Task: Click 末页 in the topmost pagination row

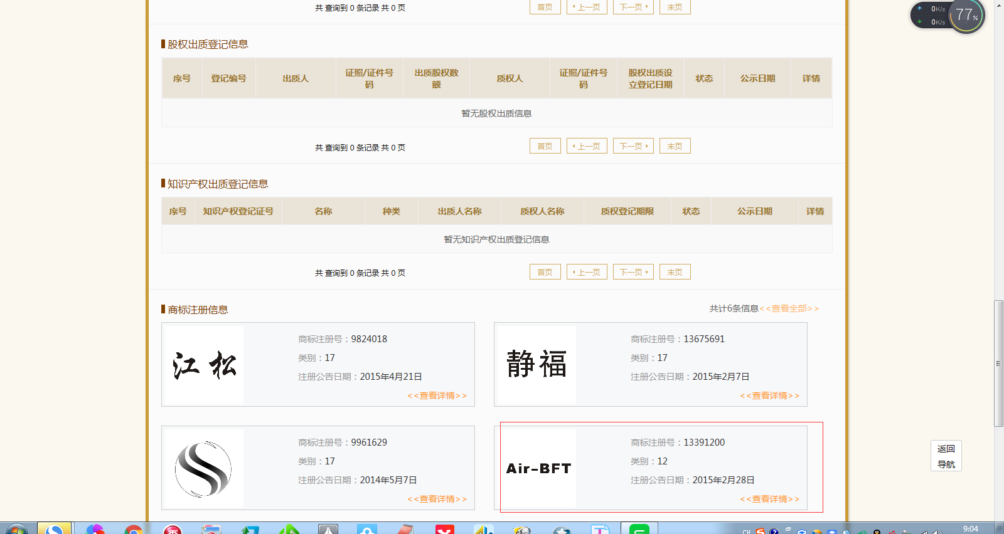Action: (x=675, y=7)
